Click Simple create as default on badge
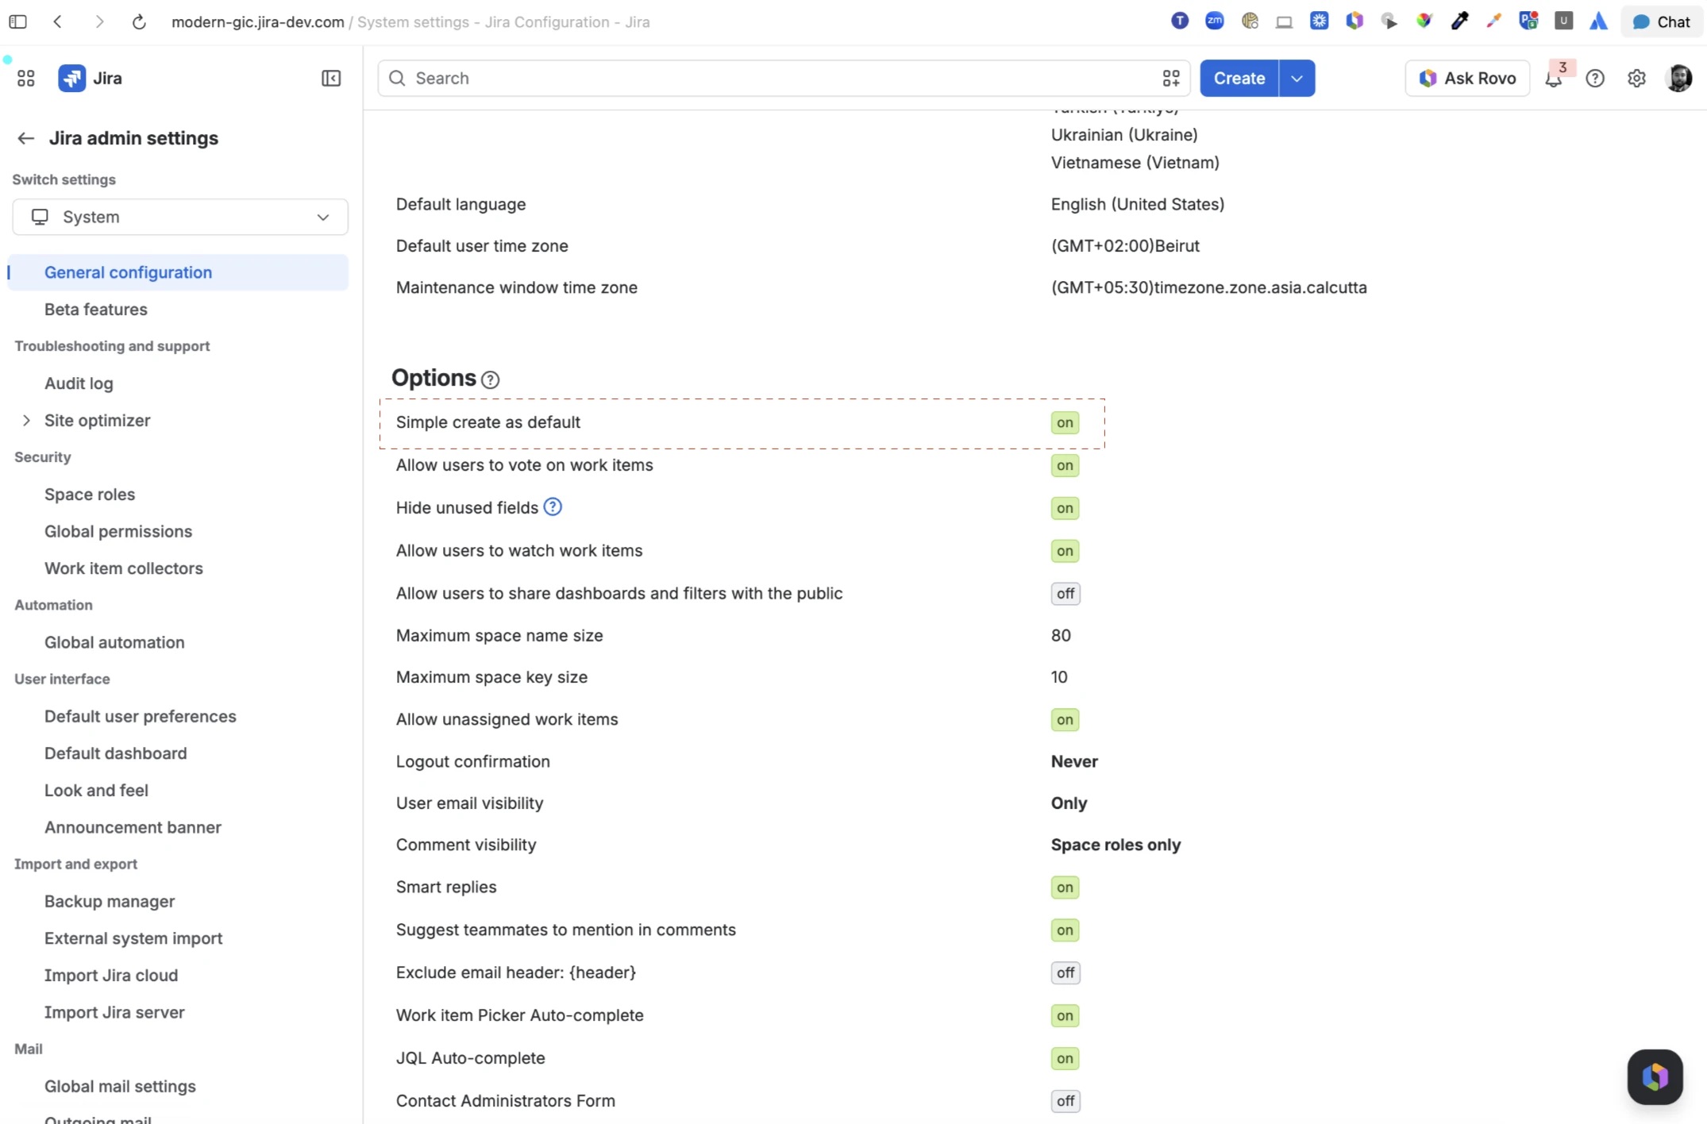Viewport: 1707px width, 1124px height. click(1065, 422)
